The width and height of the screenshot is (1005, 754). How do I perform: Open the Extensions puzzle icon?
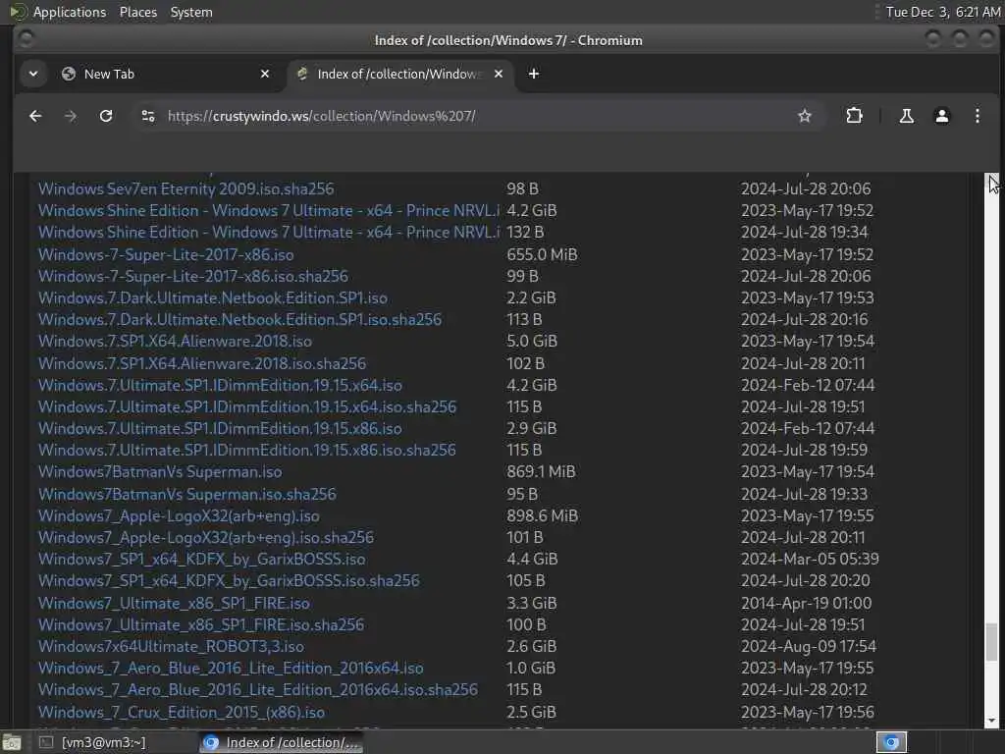pyautogui.click(x=854, y=116)
